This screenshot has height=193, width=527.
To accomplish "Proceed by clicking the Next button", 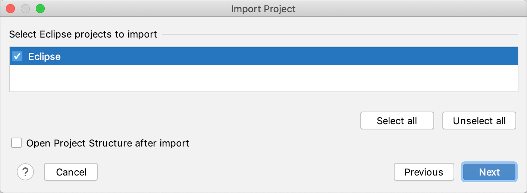I will click(489, 172).
